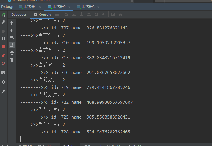Click Trace Current Stream Chain icon

tap(121, 14)
